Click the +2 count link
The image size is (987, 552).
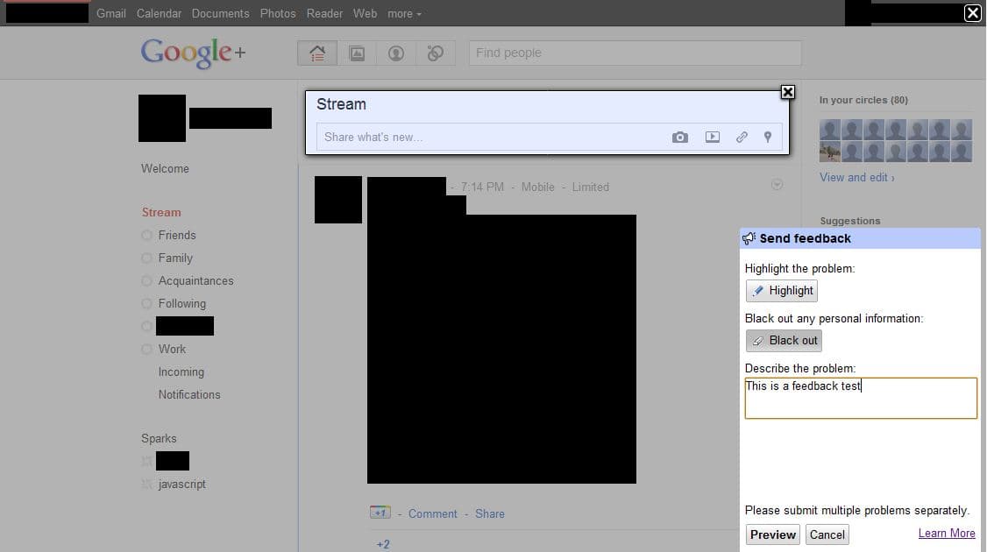(383, 544)
